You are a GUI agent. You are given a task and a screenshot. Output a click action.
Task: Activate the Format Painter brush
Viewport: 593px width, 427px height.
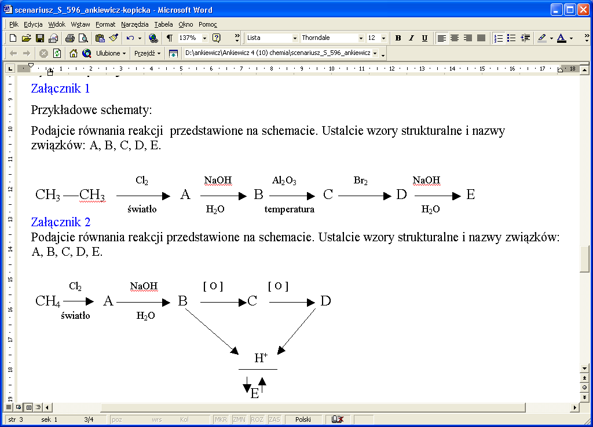(114, 38)
